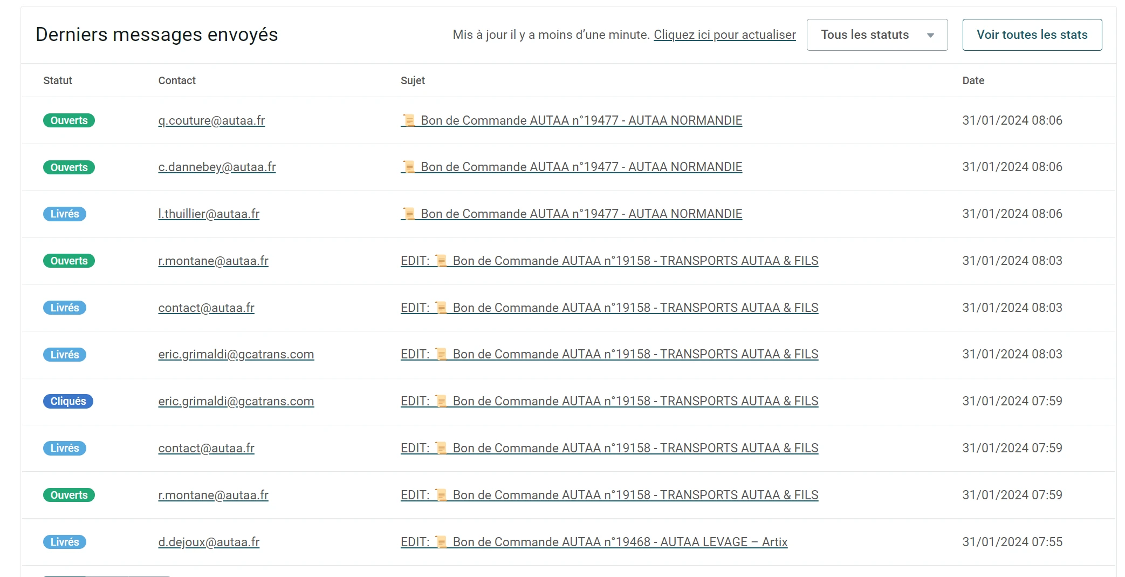1125x577 pixels.
Task: Select the Livrés badge on the d.dejoux row
Action: [x=64, y=542]
